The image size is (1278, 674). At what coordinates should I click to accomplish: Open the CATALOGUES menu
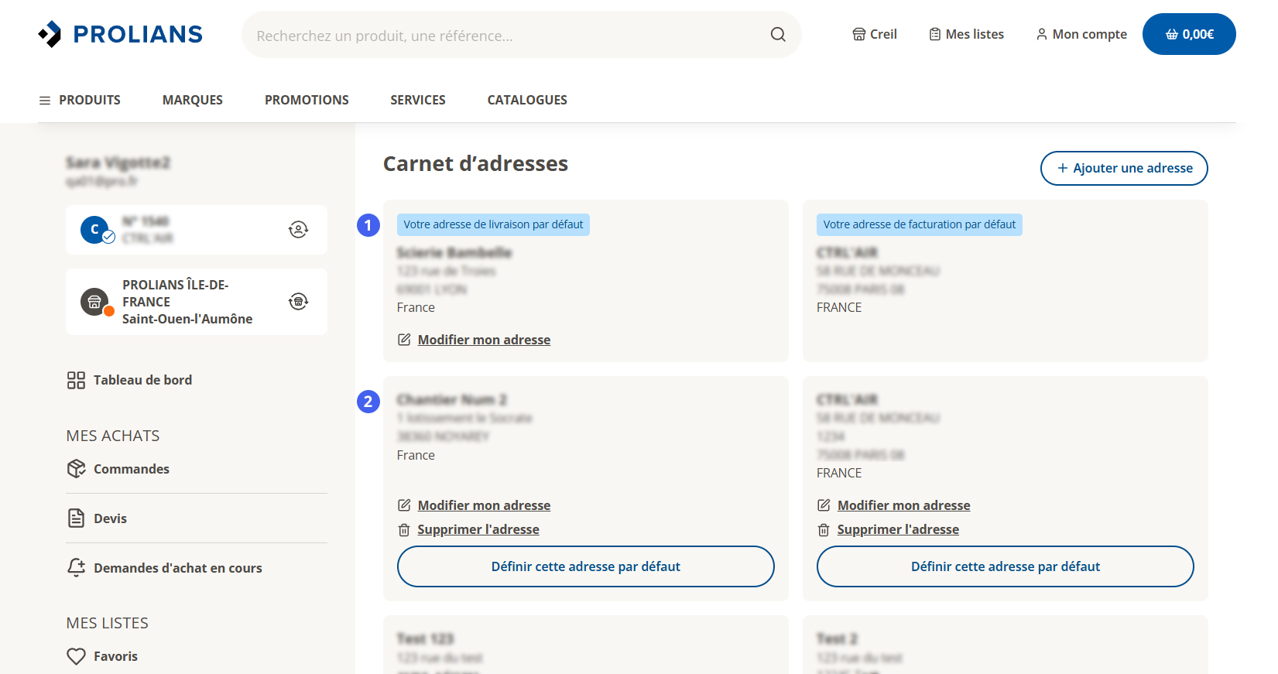[527, 100]
